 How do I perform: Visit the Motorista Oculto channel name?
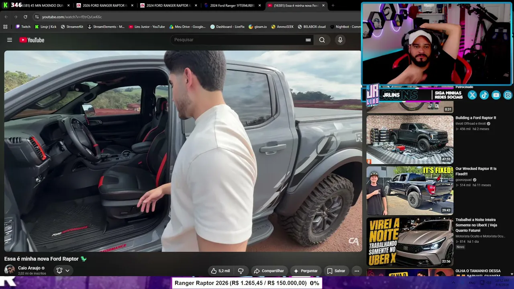click(x=480, y=236)
